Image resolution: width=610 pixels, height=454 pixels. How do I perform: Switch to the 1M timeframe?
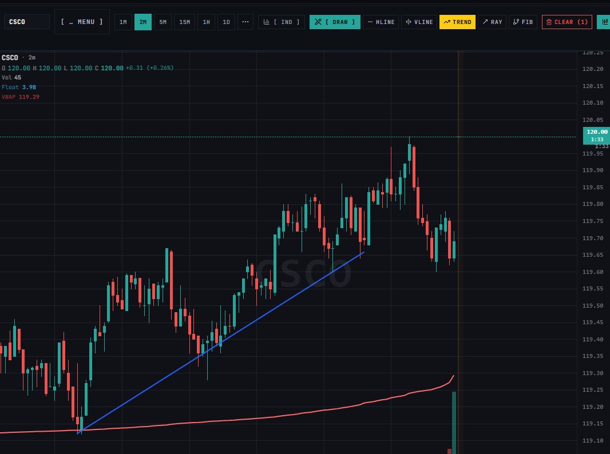point(123,22)
